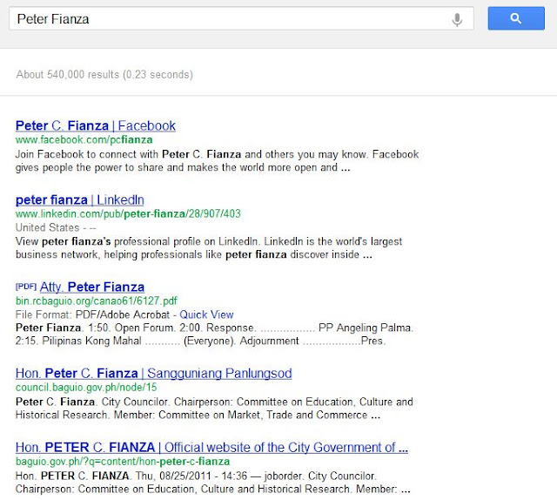This screenshot has height=500, width=557.
Task: Click the Quick View link
Action: click(x=206, y=314)
